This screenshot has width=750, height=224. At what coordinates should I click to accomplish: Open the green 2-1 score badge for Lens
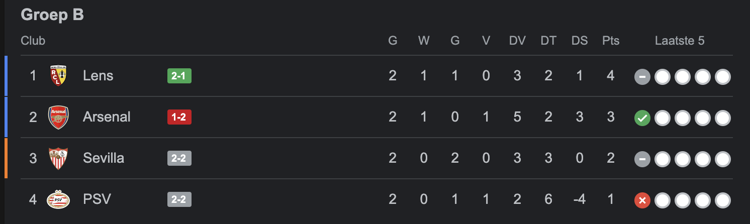click(x=179, y=76)
